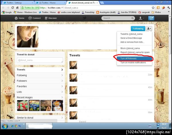Open the Arashigoto (draft) bookmark
172x135 pixels.
[x=106, y=12]
